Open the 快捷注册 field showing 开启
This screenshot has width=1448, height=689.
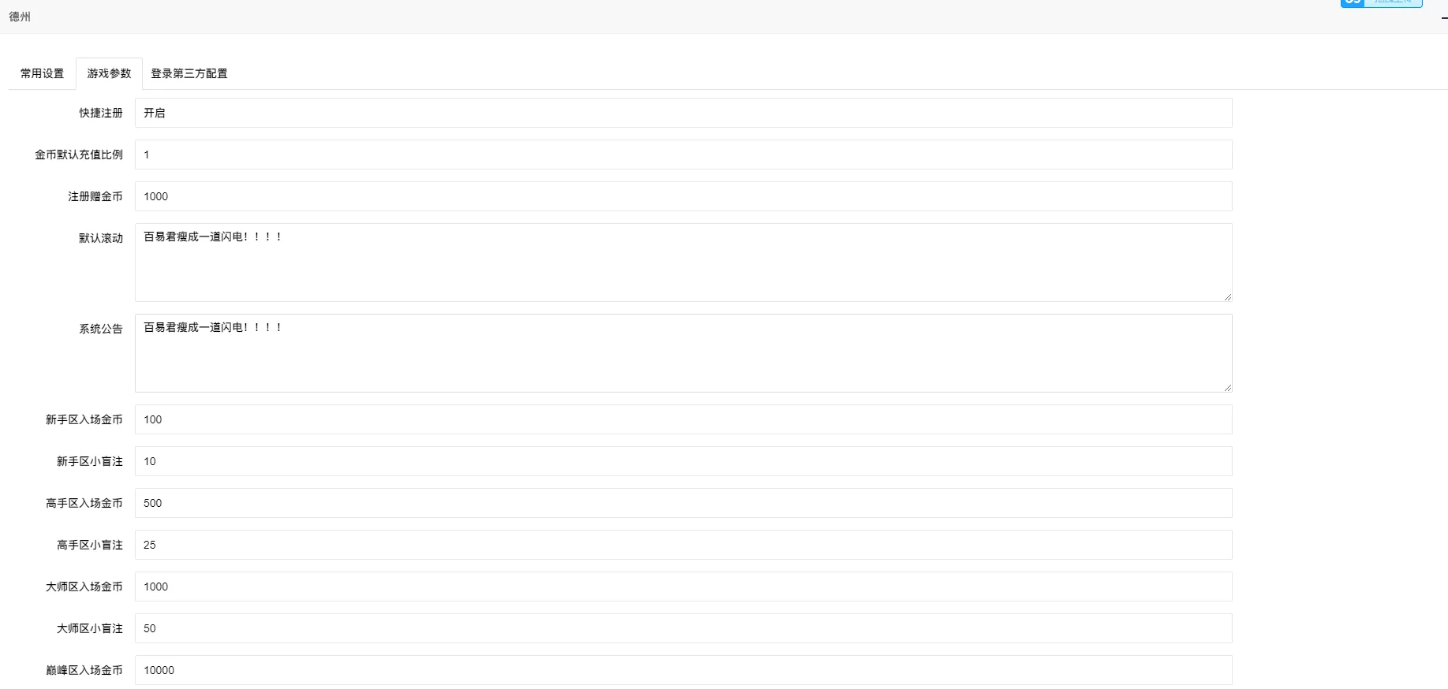683,113
